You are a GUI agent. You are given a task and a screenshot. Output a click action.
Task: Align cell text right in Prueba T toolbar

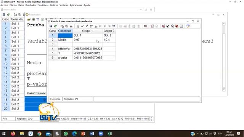(x=109, y=26)
